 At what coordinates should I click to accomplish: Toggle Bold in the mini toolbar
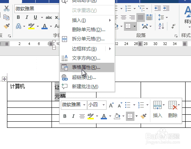(65, 116)
